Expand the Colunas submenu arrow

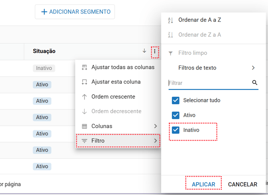point(156,126)
